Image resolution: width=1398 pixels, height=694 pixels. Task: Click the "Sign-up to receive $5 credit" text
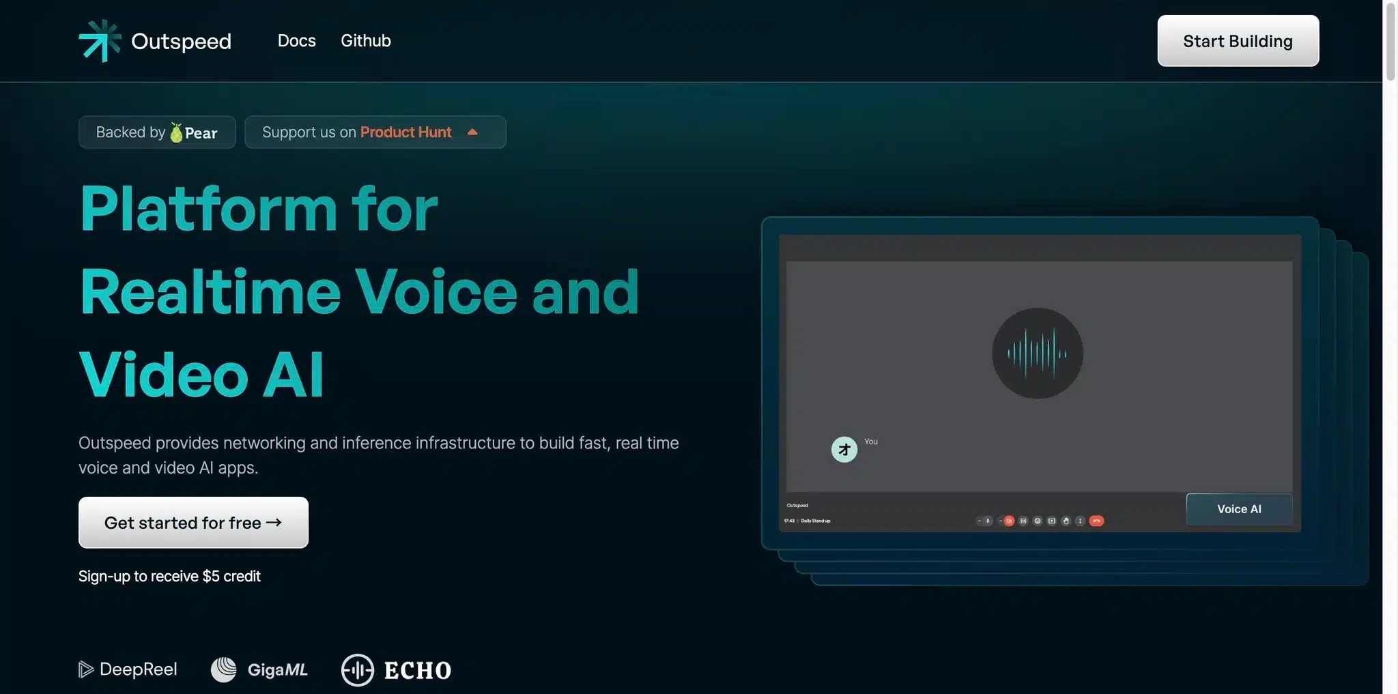coord(169,577)
